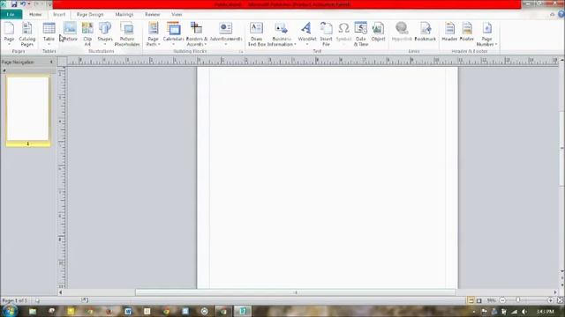Click the taskbar clock
This screenshot has width=565, height=317.
pyautogui.click(x=545, y=311)
